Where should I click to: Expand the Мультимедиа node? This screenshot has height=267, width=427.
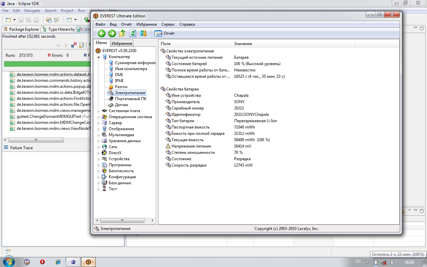coord(99,135)
